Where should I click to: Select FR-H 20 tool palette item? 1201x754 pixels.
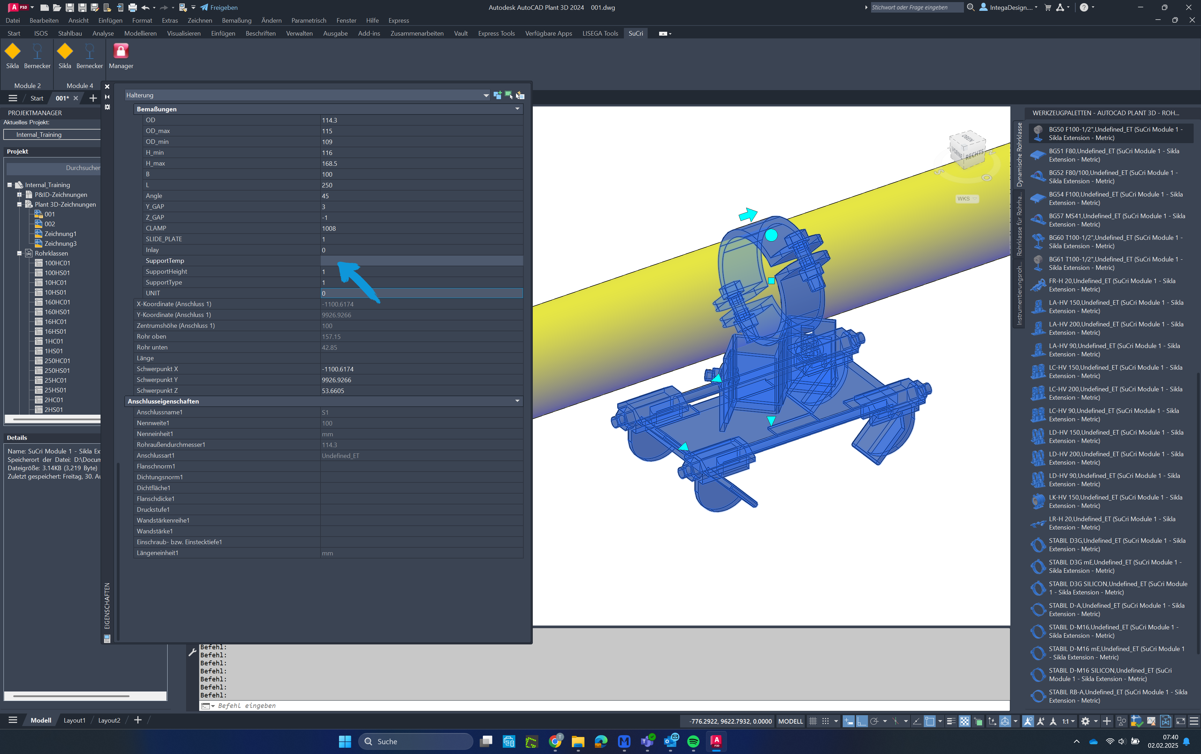[1111, 285]
